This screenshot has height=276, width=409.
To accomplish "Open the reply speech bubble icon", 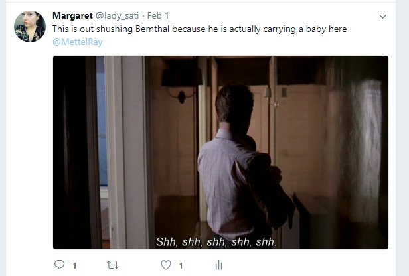I will pos(59,265).
